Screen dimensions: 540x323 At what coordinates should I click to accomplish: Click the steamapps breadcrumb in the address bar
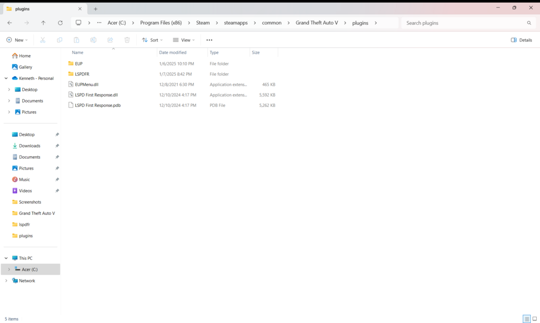(235, 23)
